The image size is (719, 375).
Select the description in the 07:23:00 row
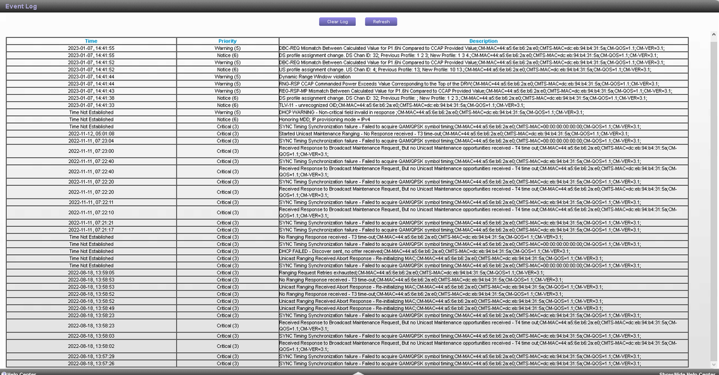click(478, 151)
